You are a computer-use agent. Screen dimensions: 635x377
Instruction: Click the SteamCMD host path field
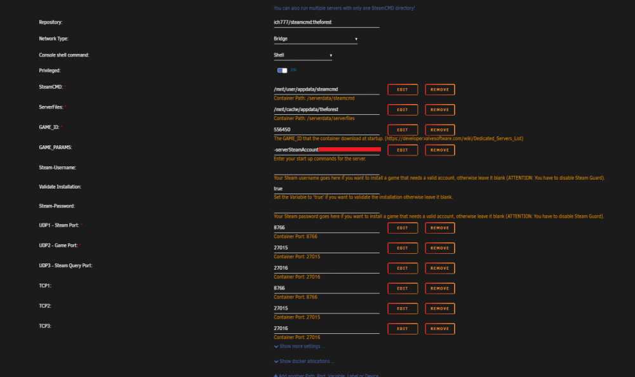point(326,89)
